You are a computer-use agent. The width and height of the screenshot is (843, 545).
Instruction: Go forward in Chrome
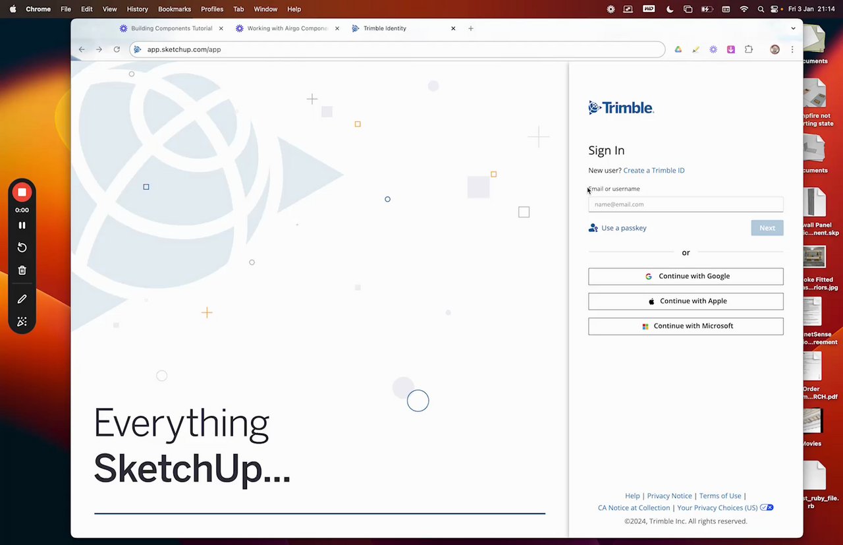(99, 49)
